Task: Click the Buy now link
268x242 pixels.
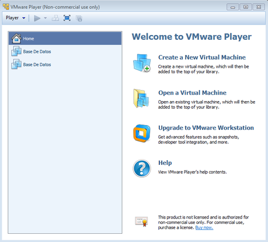Action: coord(204,227)
